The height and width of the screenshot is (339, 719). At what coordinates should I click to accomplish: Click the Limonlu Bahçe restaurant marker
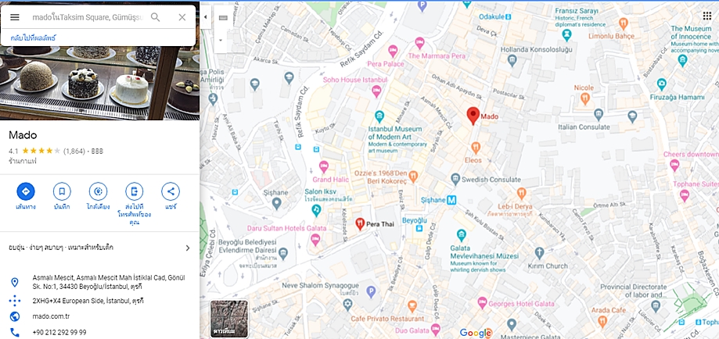click(x=624, y=23)
